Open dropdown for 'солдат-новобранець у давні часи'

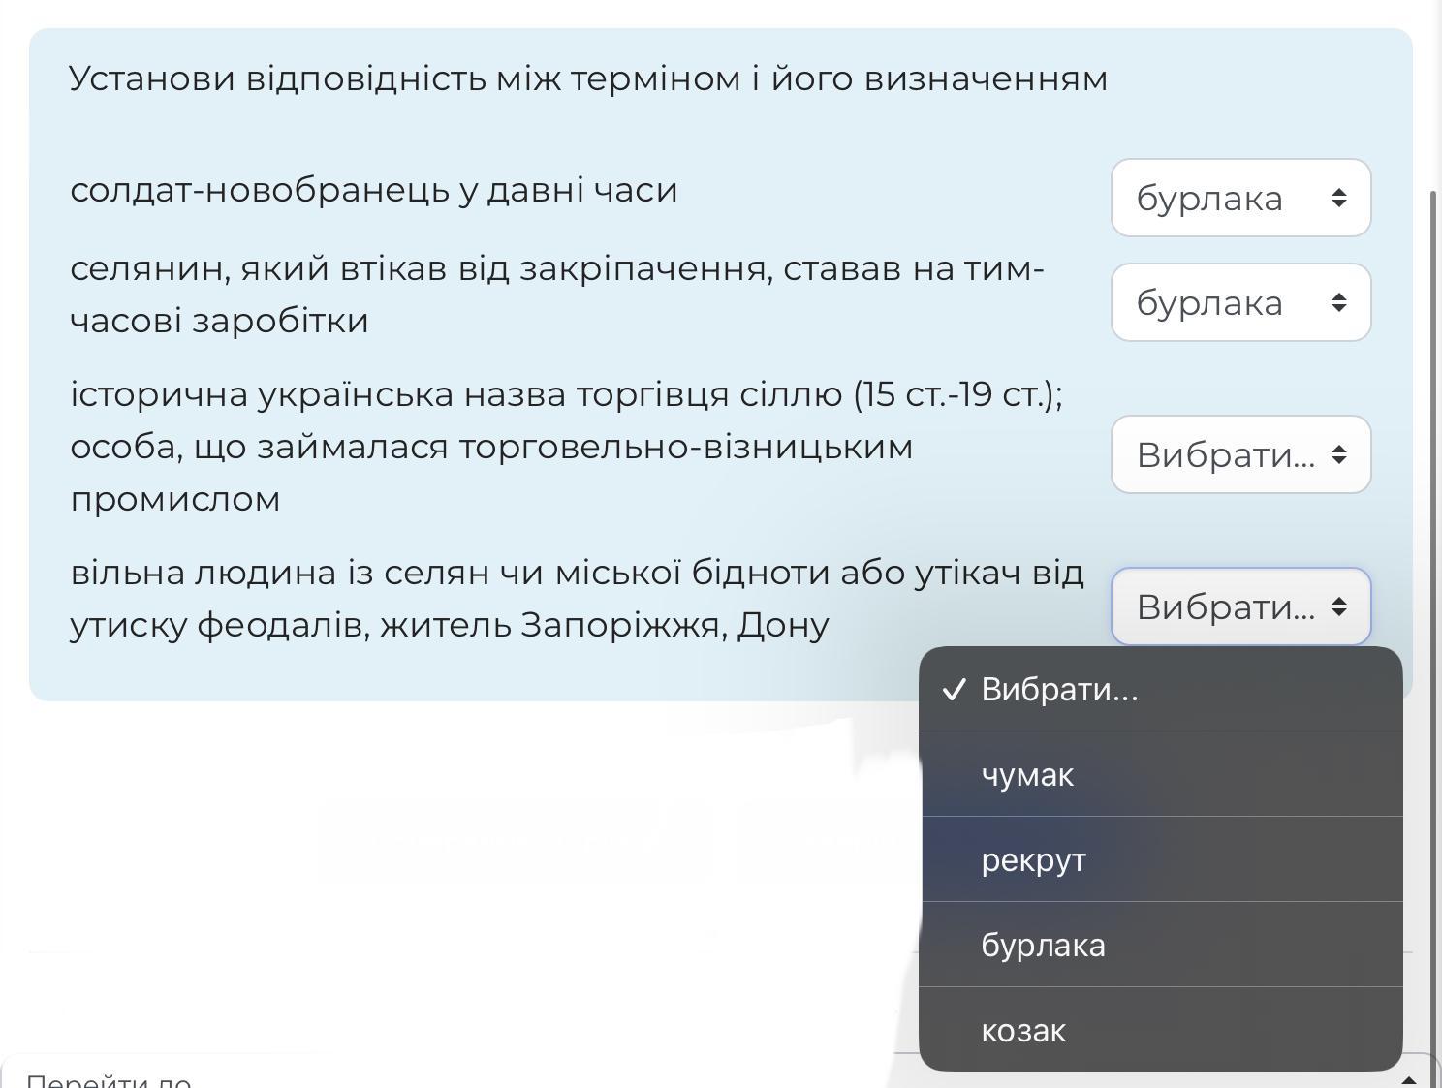[1239, 198]
